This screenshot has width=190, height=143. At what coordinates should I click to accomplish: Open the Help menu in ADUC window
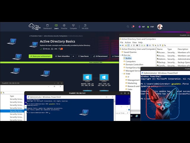(140, 42)
